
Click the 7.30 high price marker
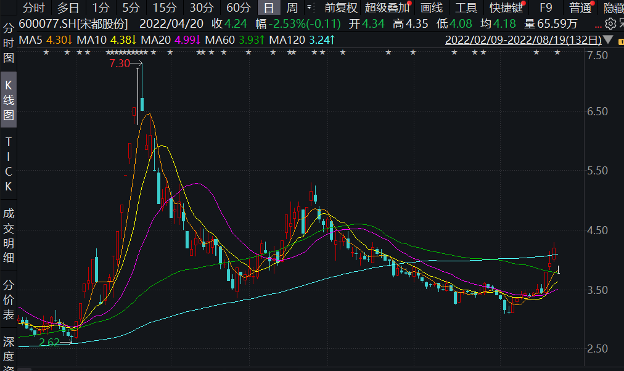click(120, 63)
